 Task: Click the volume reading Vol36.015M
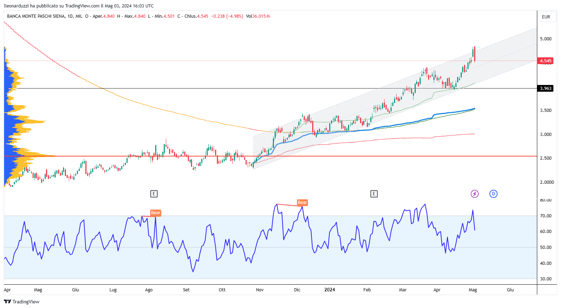coord(258,16)
